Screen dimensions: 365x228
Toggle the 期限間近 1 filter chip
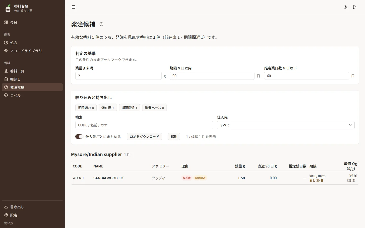(130, 108)
